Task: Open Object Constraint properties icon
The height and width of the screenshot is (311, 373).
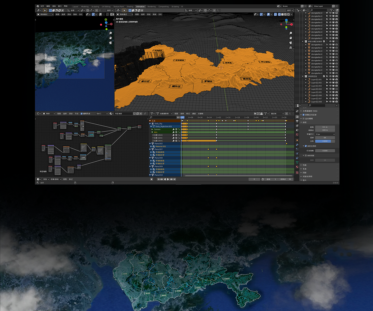Action: 297,158
